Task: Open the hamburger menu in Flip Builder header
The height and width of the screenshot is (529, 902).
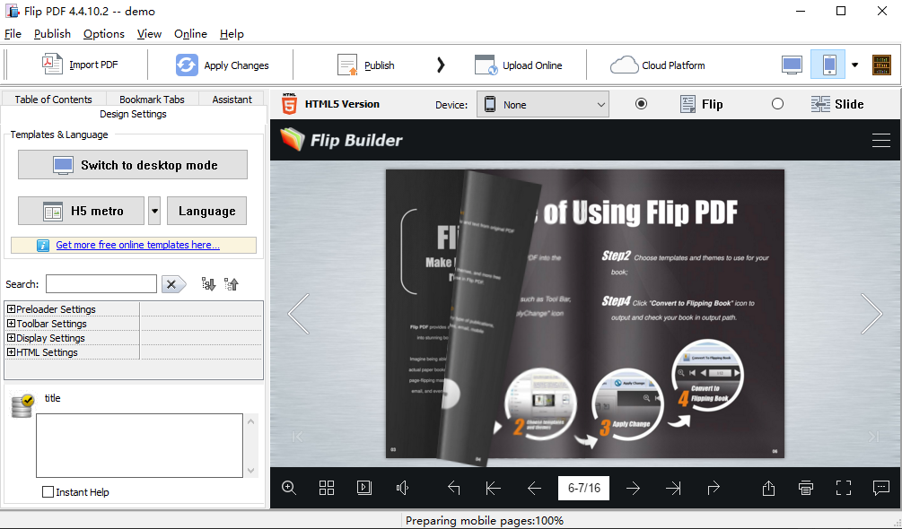Action: [880, 140]
